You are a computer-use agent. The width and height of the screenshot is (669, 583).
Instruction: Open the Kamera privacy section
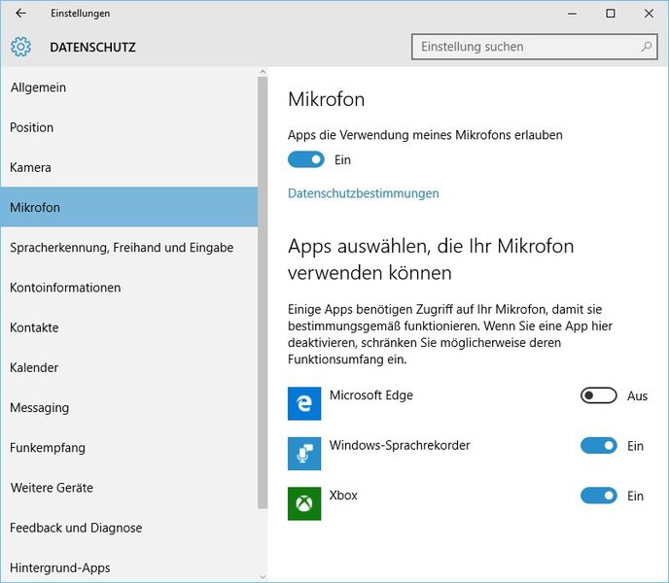click(x=30, y=167)
